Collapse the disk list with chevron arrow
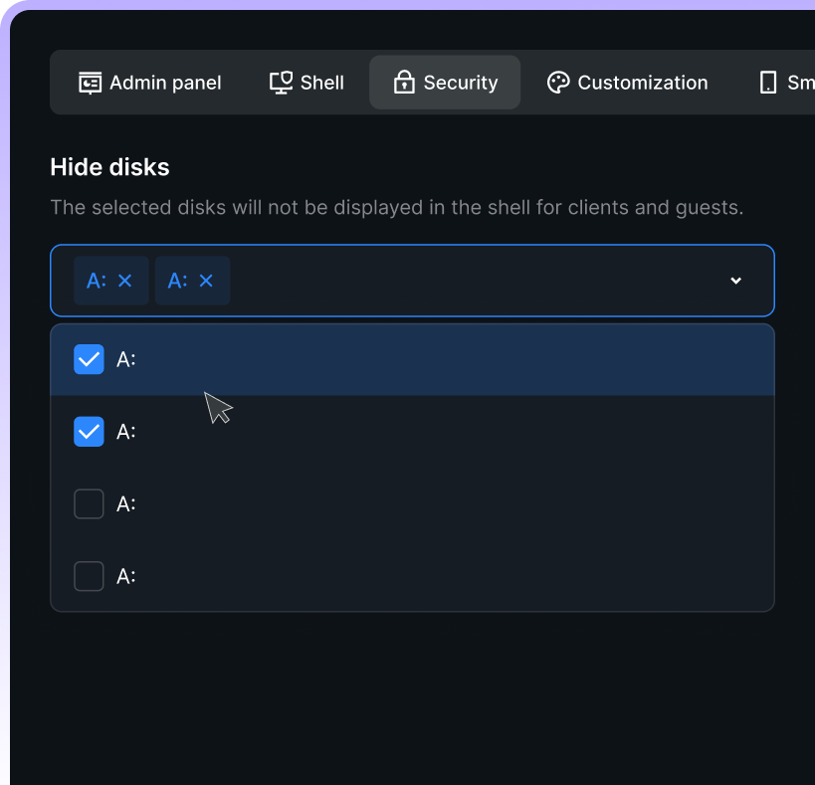815x785 pixels. coord(736,281)
